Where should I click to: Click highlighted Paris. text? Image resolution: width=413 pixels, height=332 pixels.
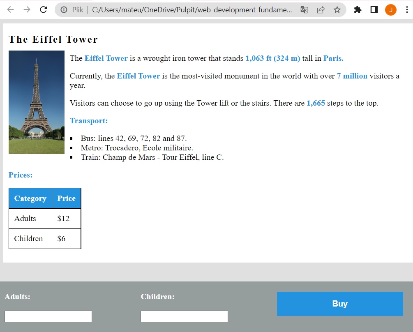pos(333,58)
